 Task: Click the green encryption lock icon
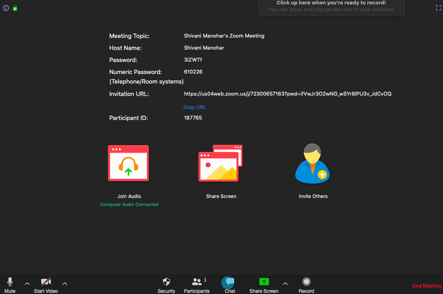pyautogui.click(x=15, y=8)
